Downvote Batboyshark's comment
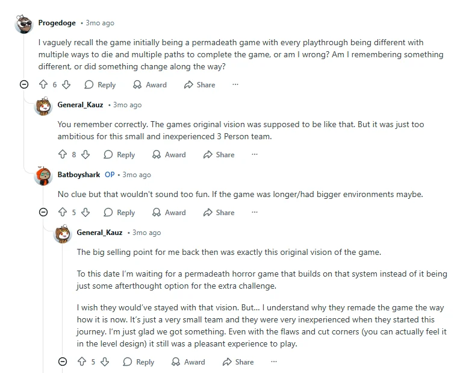Screen dimensions: 466x373 pyautogui.click(x=85, y=212)
